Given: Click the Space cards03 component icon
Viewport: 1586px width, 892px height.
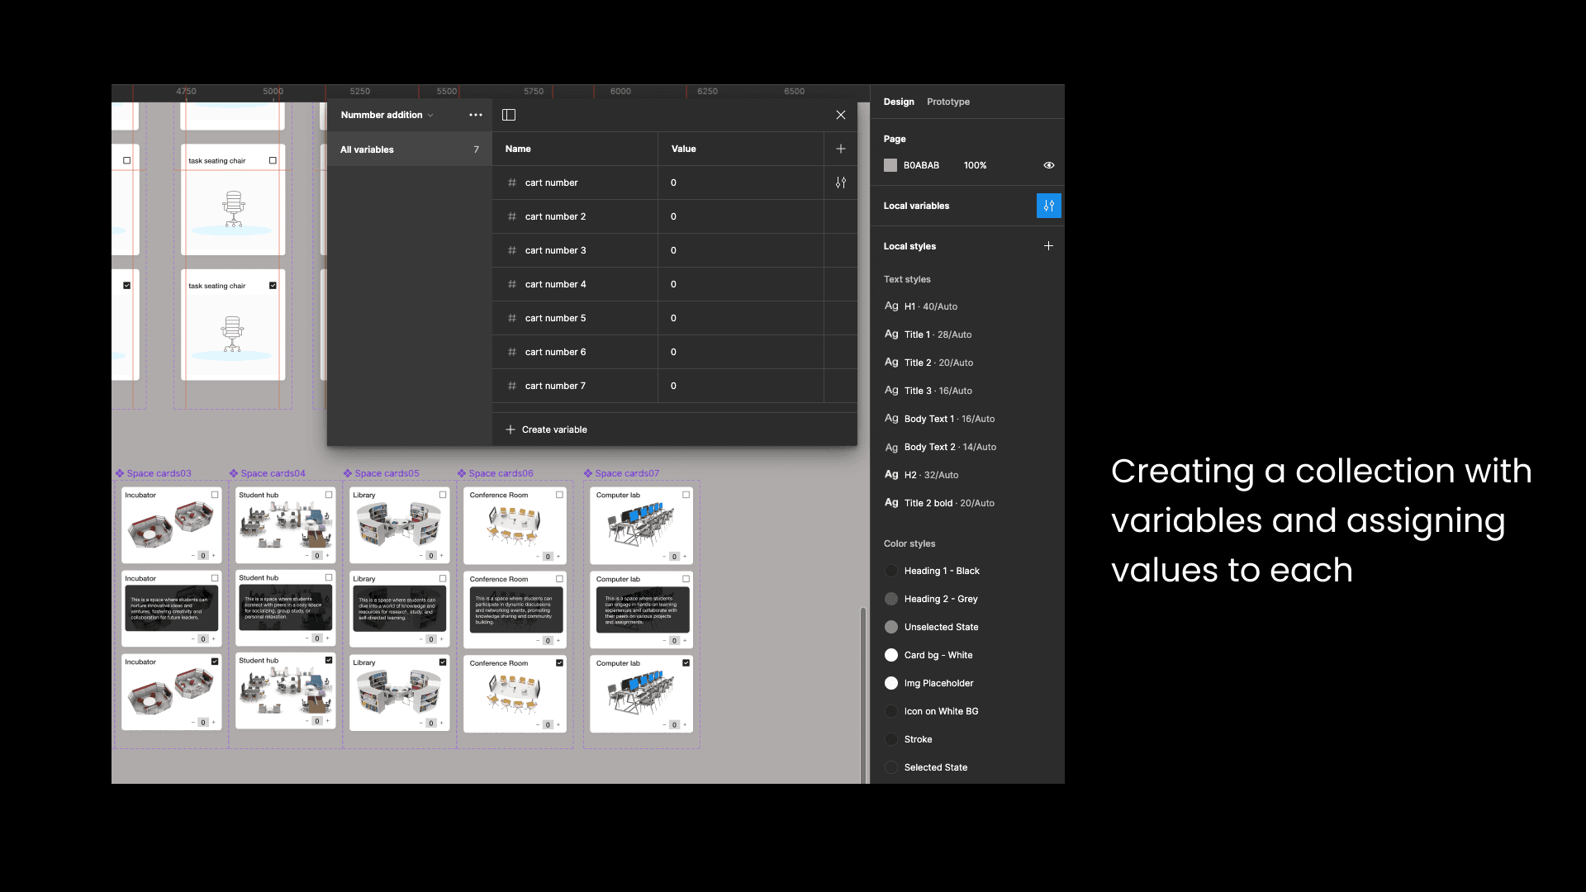Looking at the screenshot, I should [x=120, y=473].
